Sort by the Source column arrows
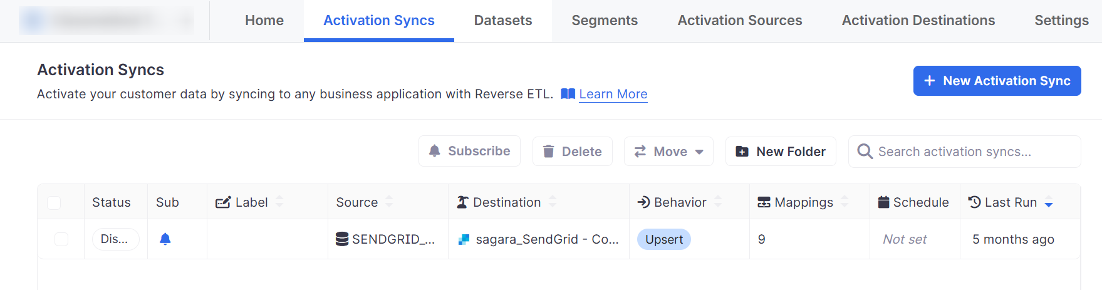1102x290 pixels. 389,202
